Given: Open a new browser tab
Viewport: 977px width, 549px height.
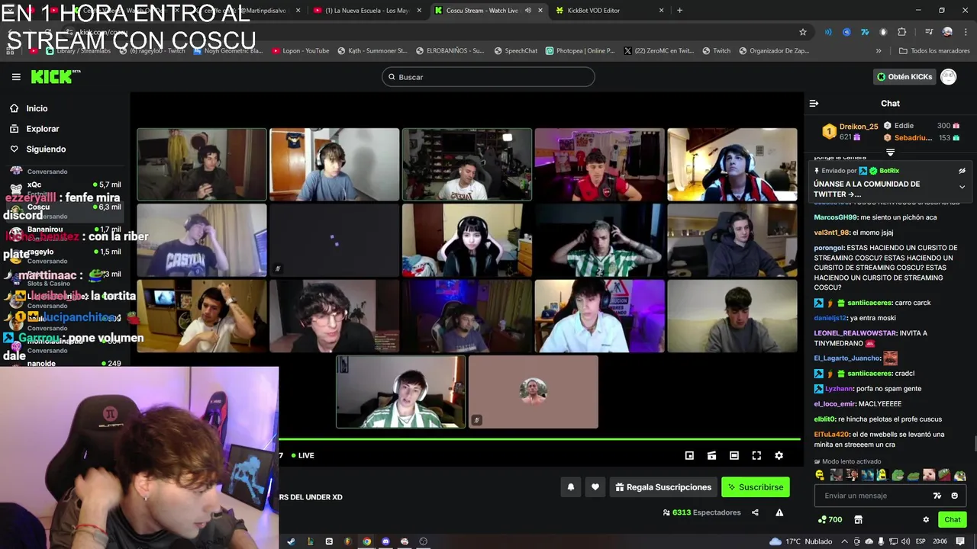Looking at the screenshot, I should (679, 11).
